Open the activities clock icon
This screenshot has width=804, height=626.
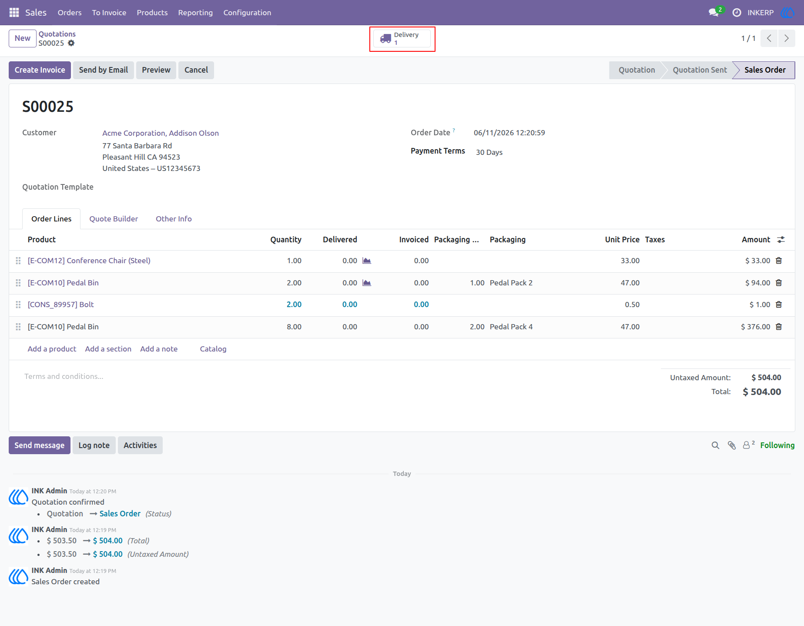pyautogui.click(x=737, y=13)
